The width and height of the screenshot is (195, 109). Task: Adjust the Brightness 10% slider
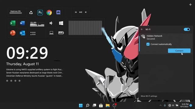pyautogui.click(x=16, y=13)
